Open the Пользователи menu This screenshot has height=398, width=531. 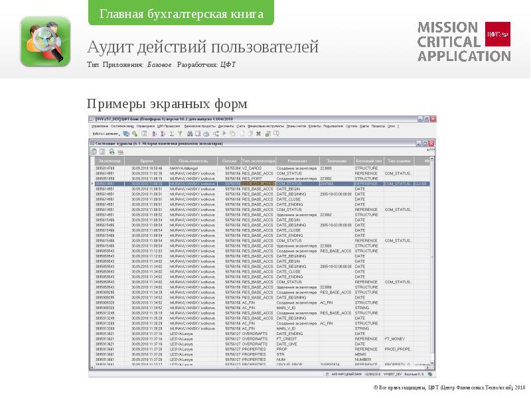click(333, 125)
